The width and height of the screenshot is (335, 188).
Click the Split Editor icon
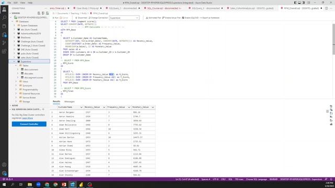tap(327, 8)
